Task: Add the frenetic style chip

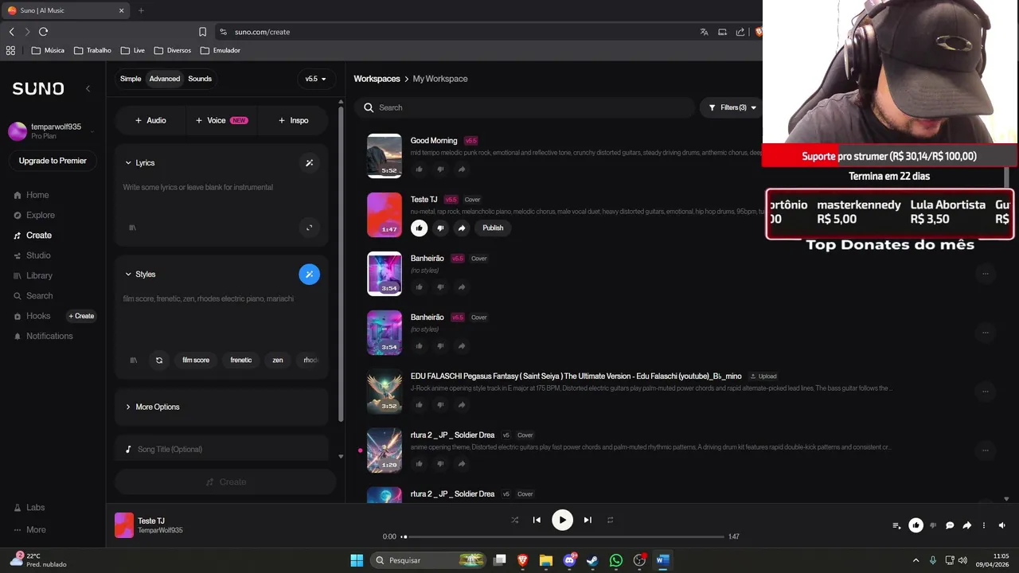Action: pos(241,360)
